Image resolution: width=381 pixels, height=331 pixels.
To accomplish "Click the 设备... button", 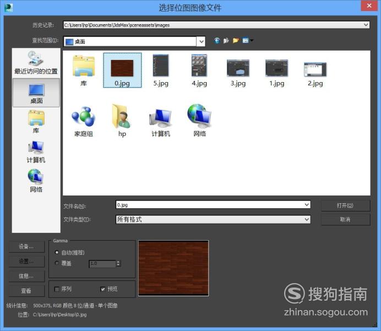I will pos(26,247).
